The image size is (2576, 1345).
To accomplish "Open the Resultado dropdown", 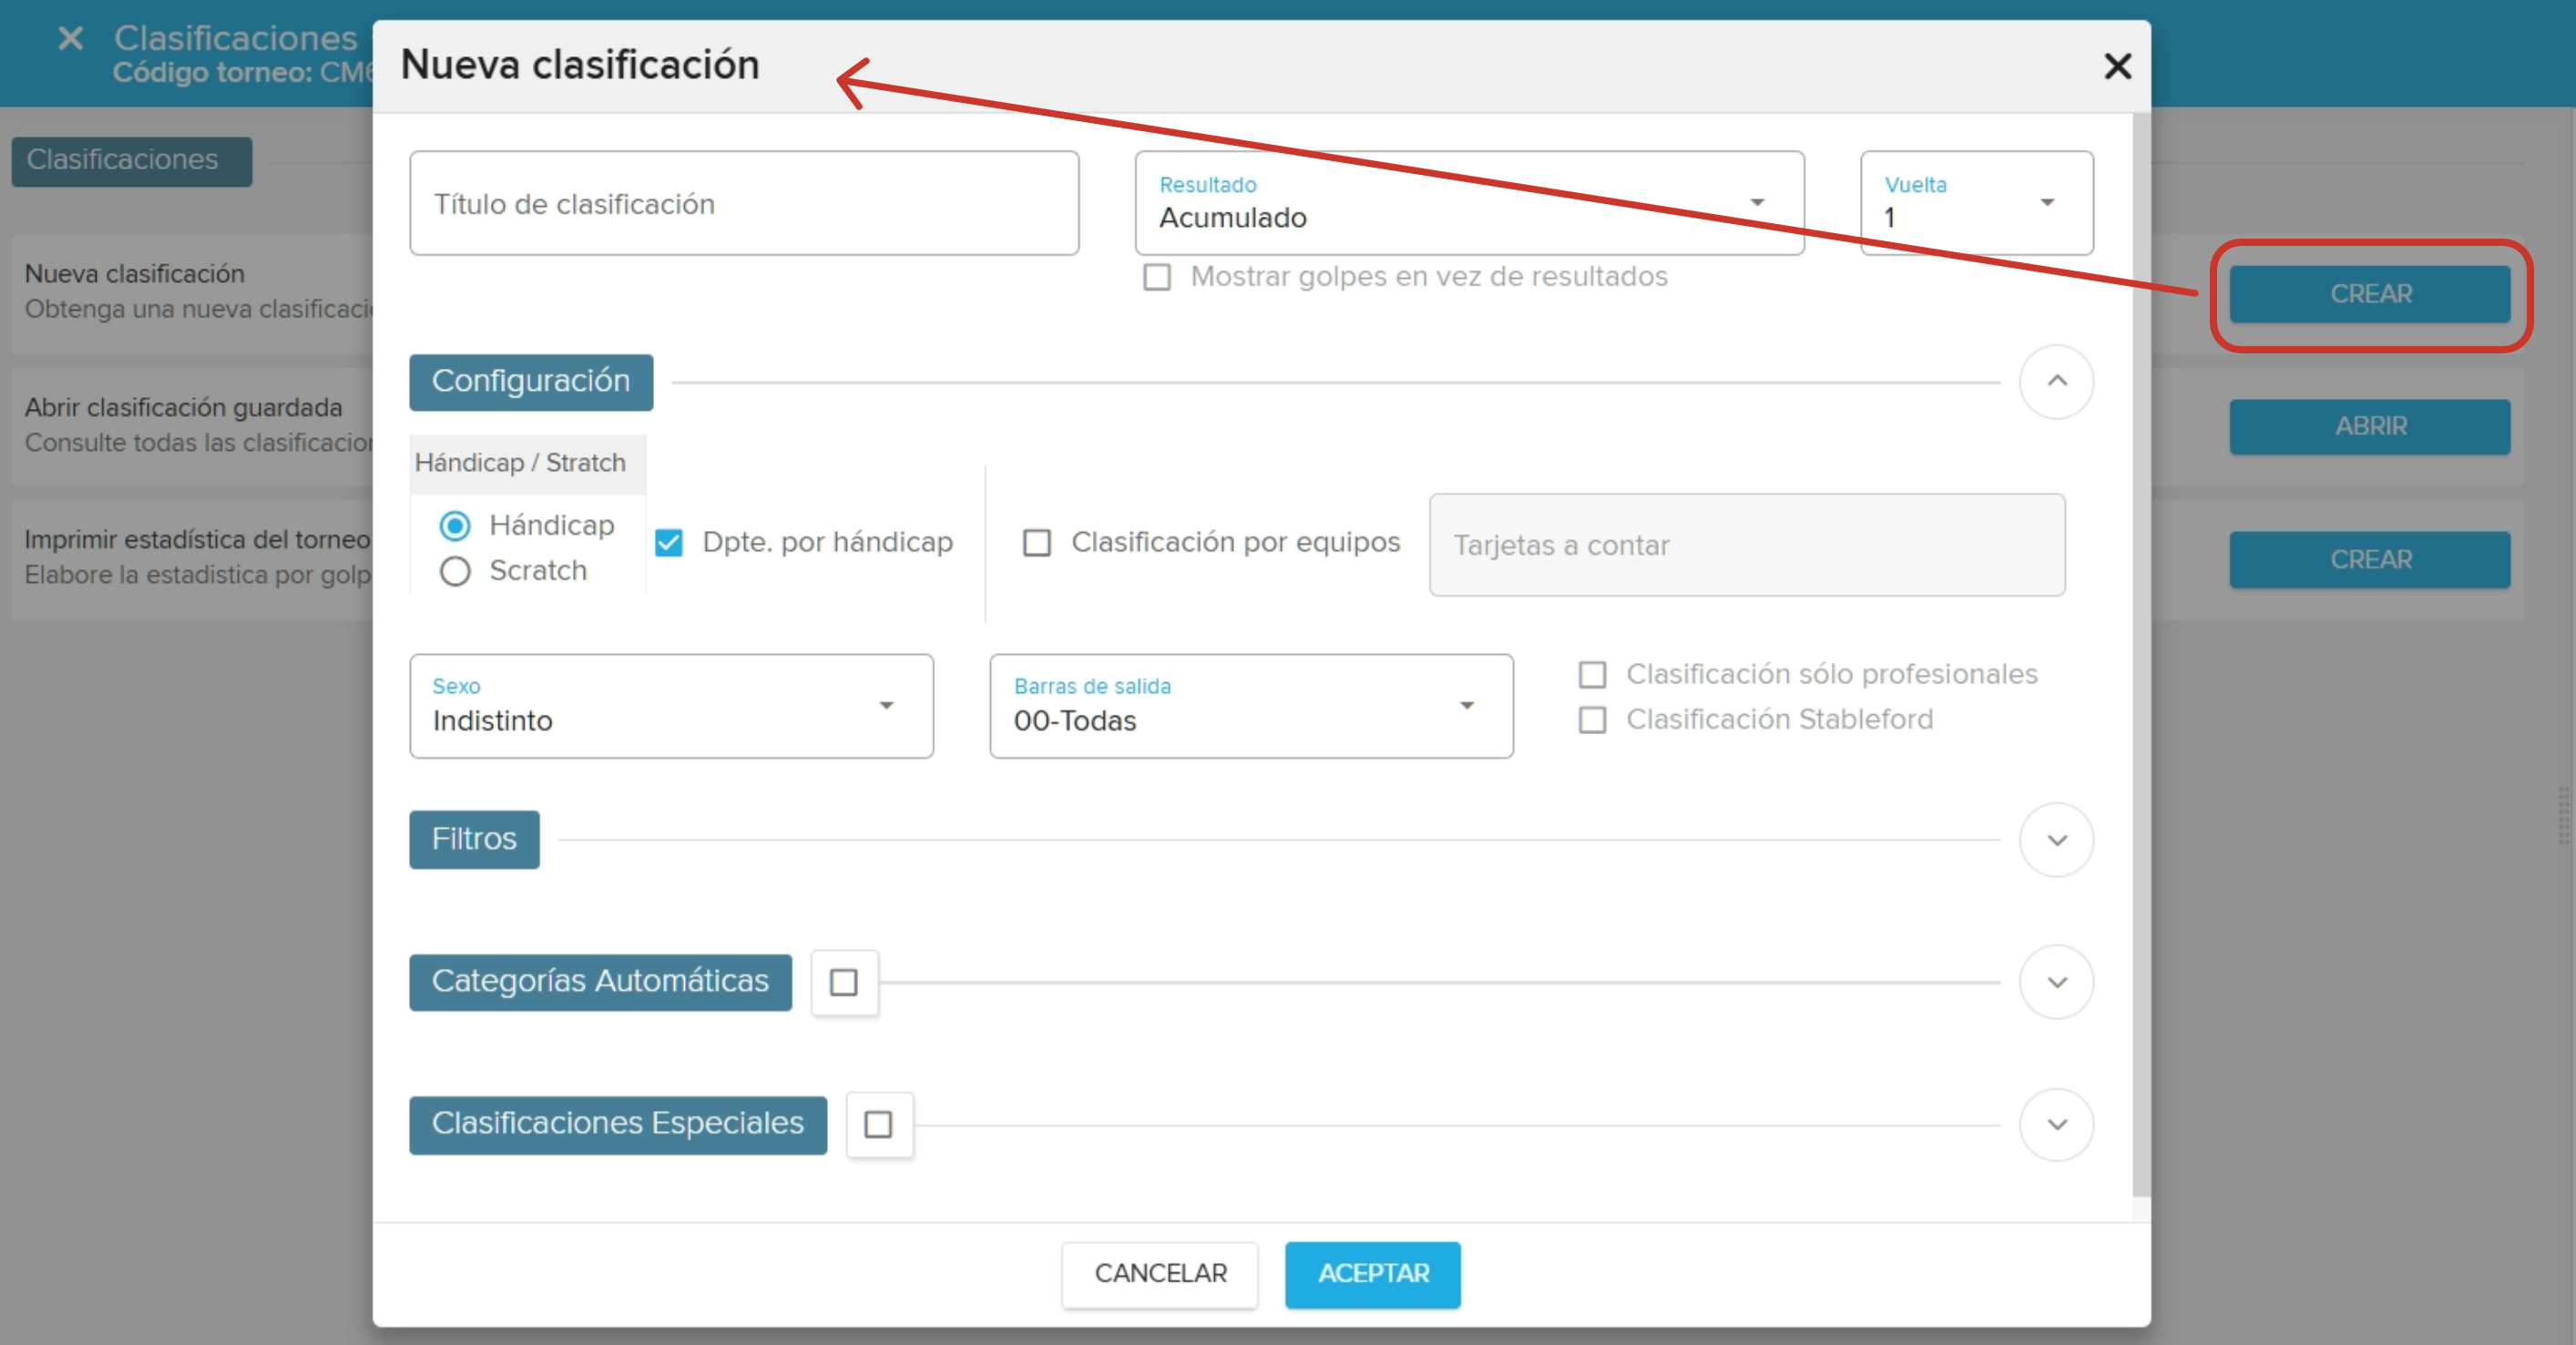I will tap(1469, 203).
